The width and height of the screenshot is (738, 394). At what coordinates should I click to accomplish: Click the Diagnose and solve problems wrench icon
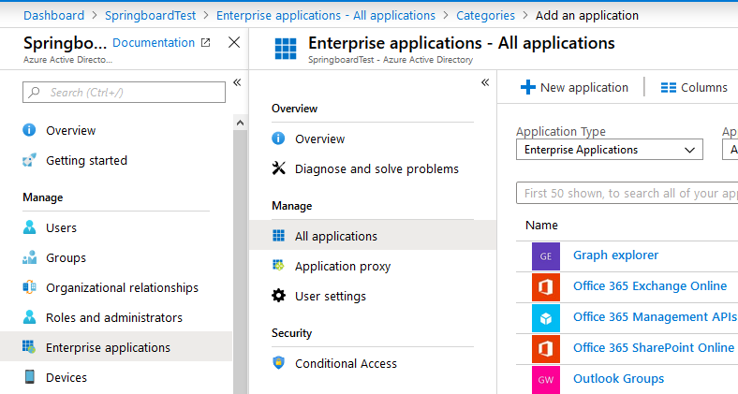(x=279, y=168)
